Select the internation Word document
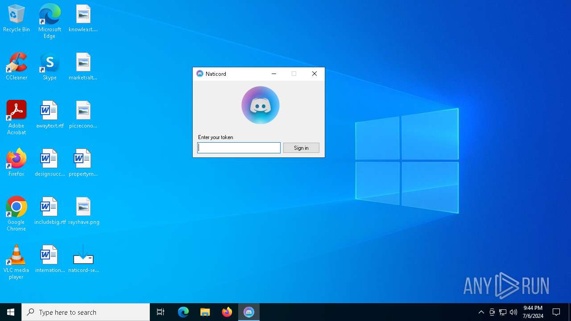This screenshot has height=321, width=571. 50,259
